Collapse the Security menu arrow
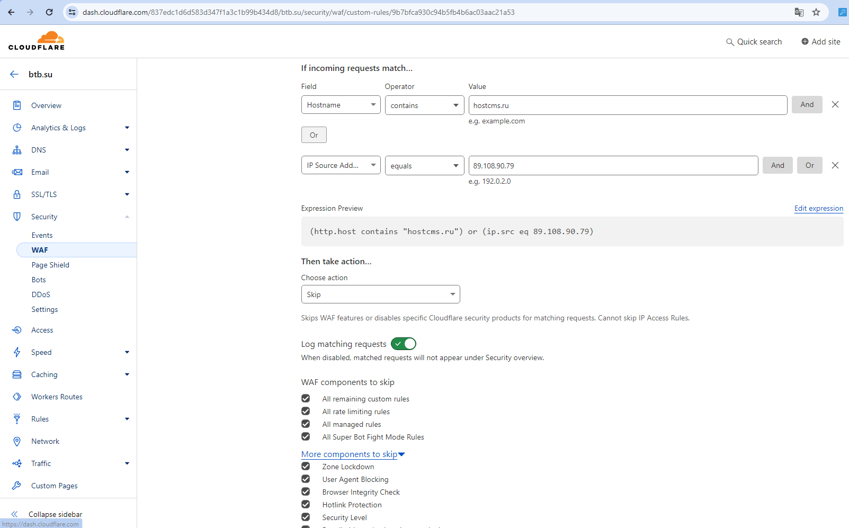The width and height of the screenshot is (849, 528). 127,217
